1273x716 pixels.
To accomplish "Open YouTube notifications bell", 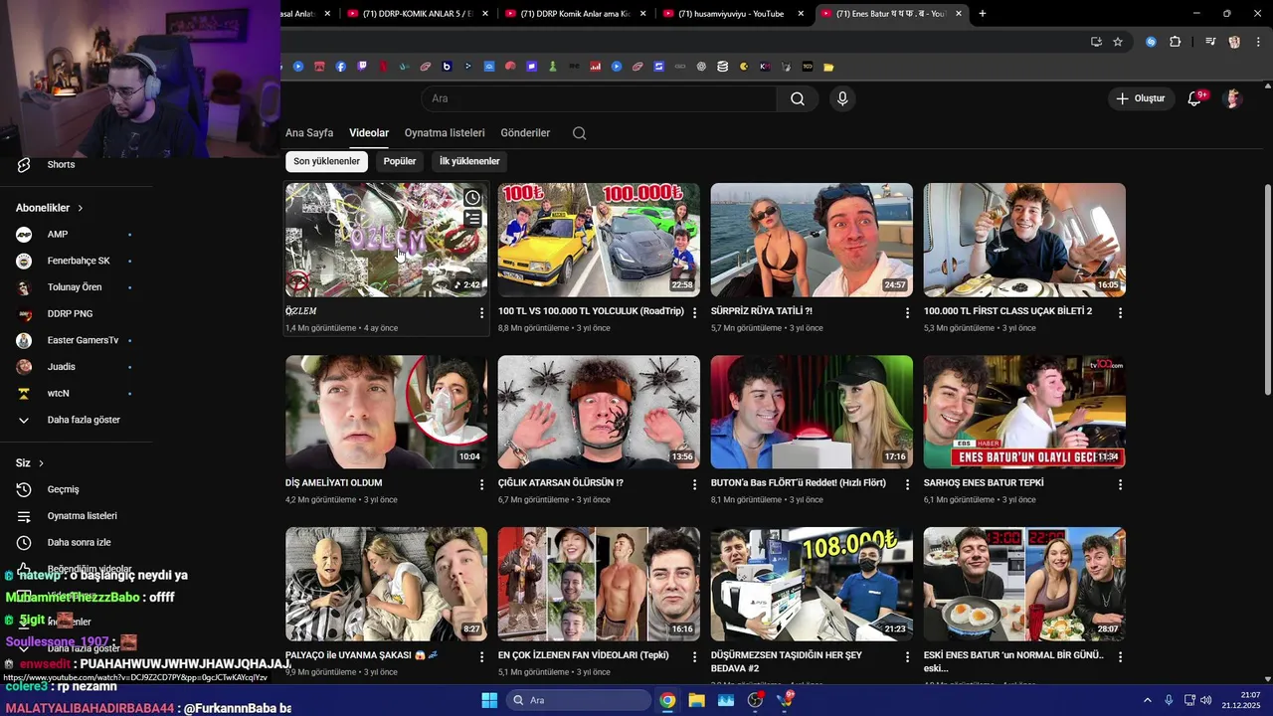I will pyautogui.click(x=1194, y=98).
